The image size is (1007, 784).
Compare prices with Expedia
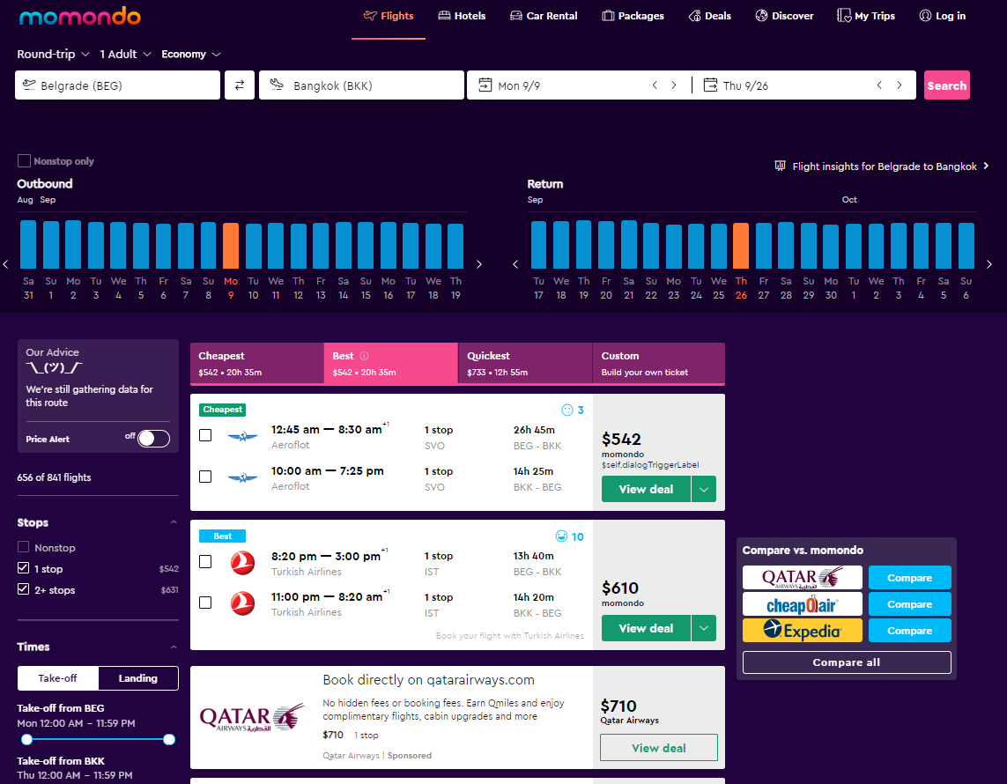pyautogui.click(x=909, y=630)
